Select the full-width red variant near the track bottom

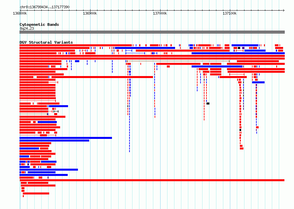point(152,180)
